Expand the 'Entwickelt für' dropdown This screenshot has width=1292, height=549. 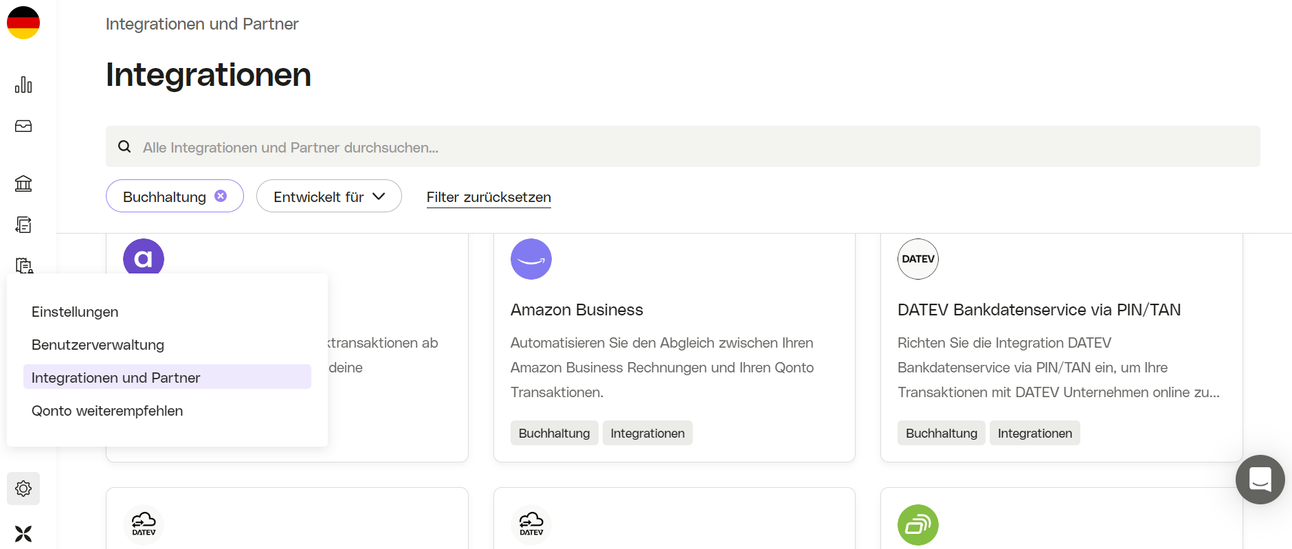(329, 196)
